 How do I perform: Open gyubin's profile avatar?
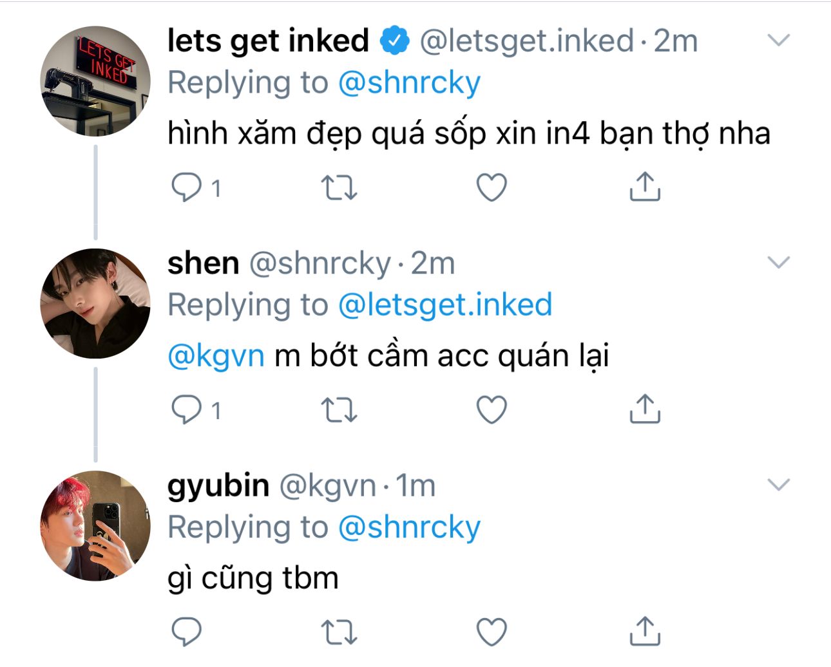click(95, 525)
